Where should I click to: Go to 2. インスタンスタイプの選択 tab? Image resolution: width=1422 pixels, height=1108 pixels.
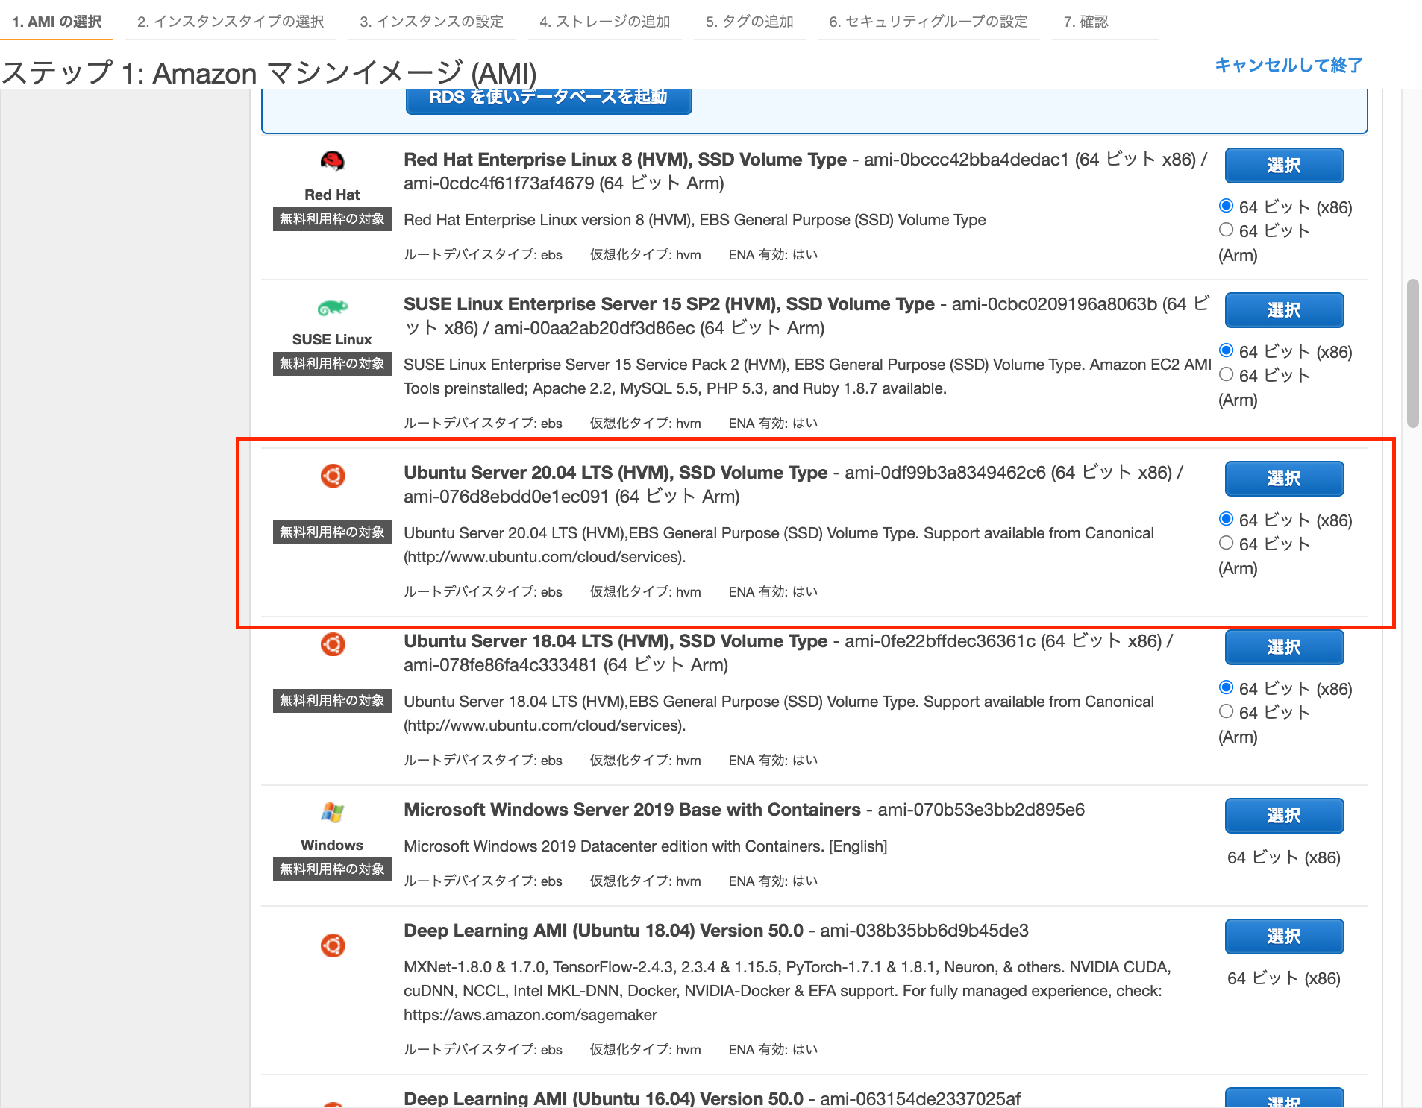tap(231, 22)
